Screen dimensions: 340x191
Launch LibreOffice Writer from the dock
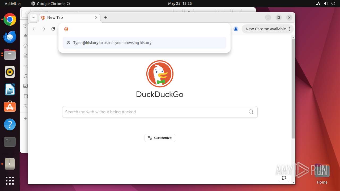pos(10,89)
